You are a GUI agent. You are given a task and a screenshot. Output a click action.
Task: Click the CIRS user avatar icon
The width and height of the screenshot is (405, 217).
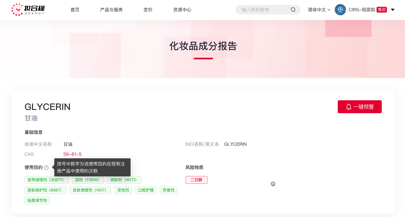(x=340, y=10)
